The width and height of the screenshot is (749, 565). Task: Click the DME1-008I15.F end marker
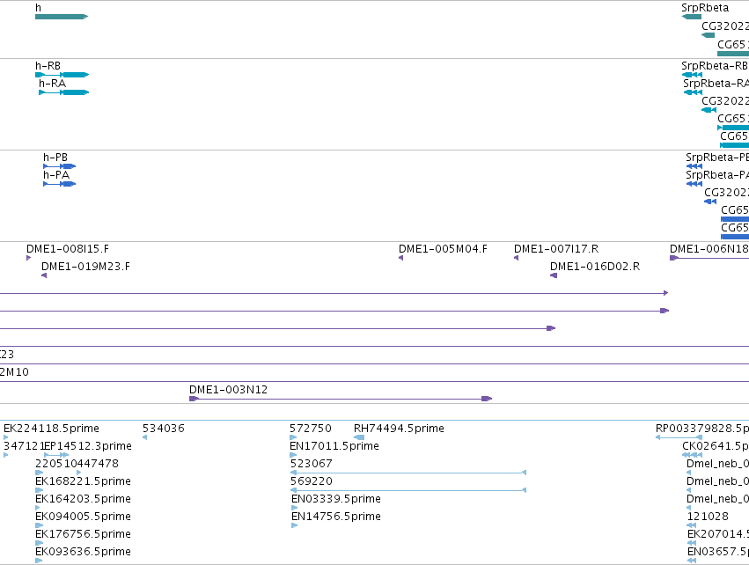click(29, 258)
